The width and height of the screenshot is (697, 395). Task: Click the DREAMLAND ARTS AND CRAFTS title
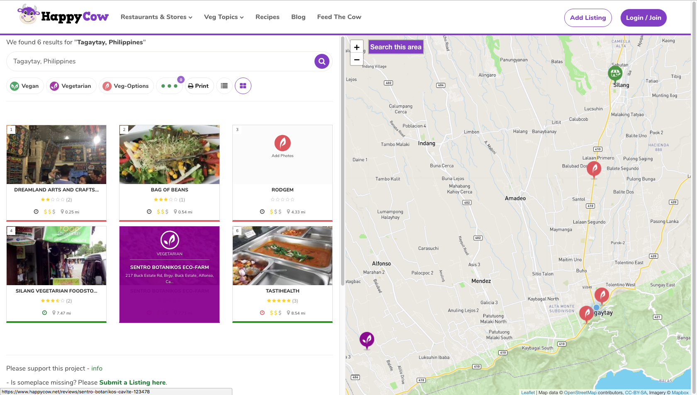click(x=56, y=190)
